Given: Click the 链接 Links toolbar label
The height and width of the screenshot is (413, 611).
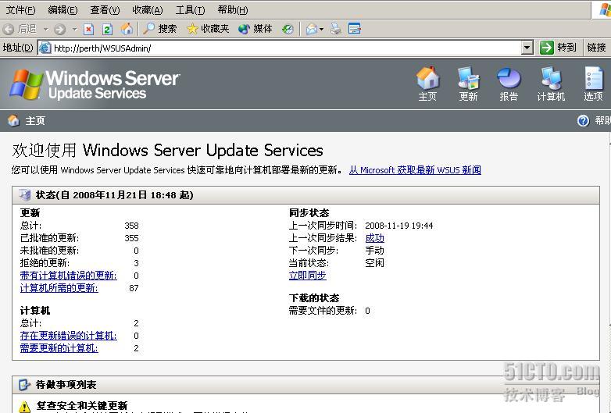Looking at the screenshot, I should pos(596,48).
